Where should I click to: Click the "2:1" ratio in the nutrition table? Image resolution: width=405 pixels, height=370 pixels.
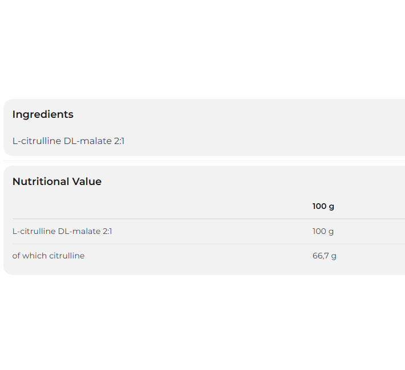click(x=107, y=231)
